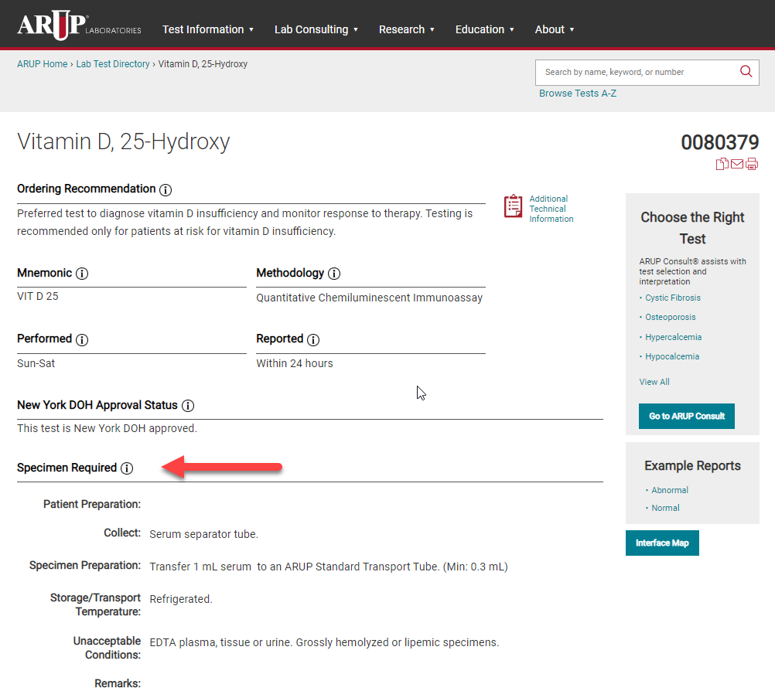Screen dimensions: 775x691
Task: Click the EDTA plasma unacceptable conditions text
Action: [x=324, y=642]
